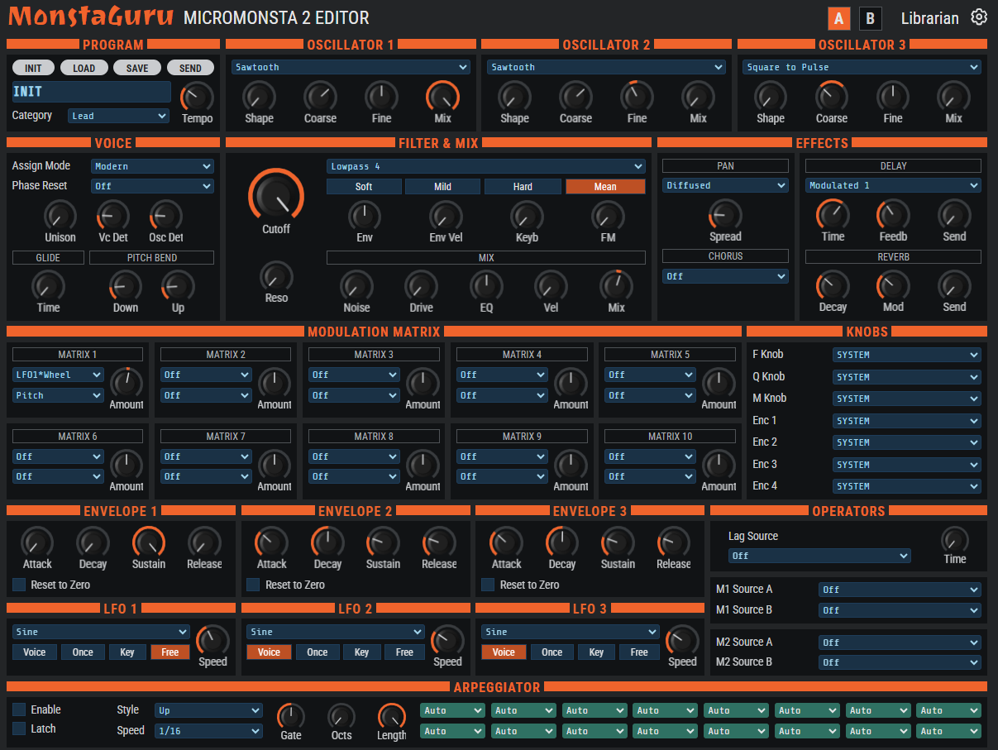Click the filter Env knob
The image size is (998, 750).
click(365, 216)
